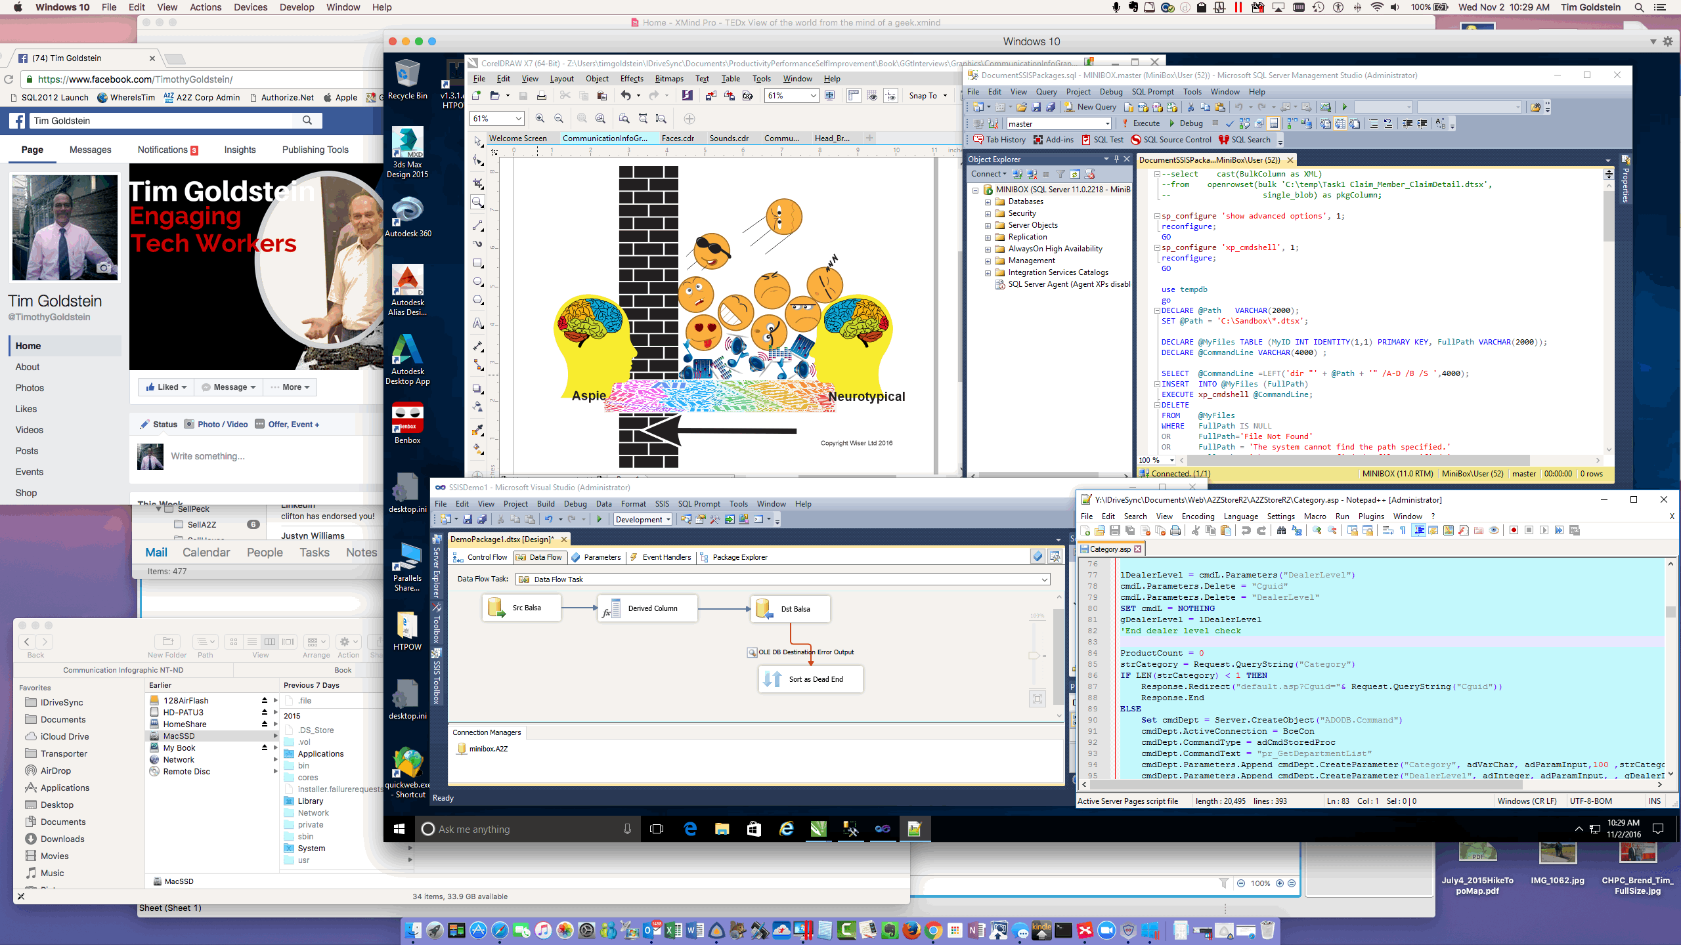Screen dimensions: 1681x945
Task: Click CorelDRAW Undo arrow icon
Action: pos(626,96)
